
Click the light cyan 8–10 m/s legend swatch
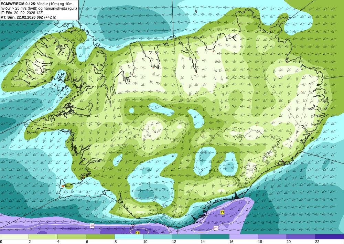coord(129,236)
